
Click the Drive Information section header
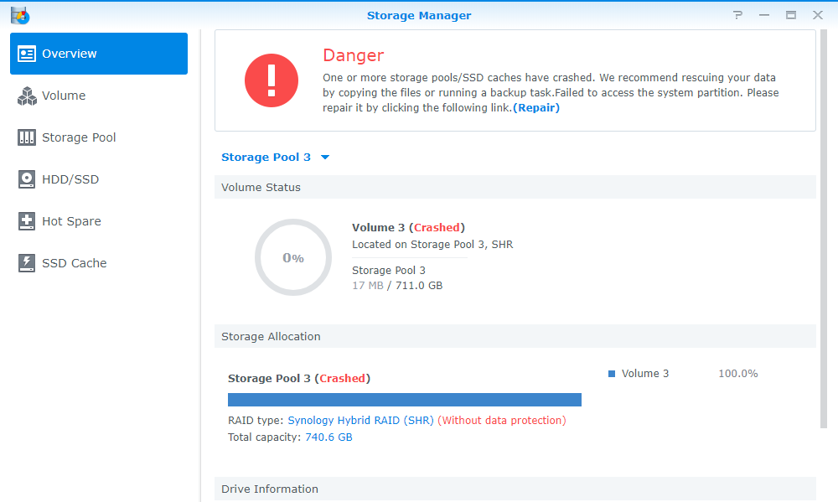(x=515, y=489)
